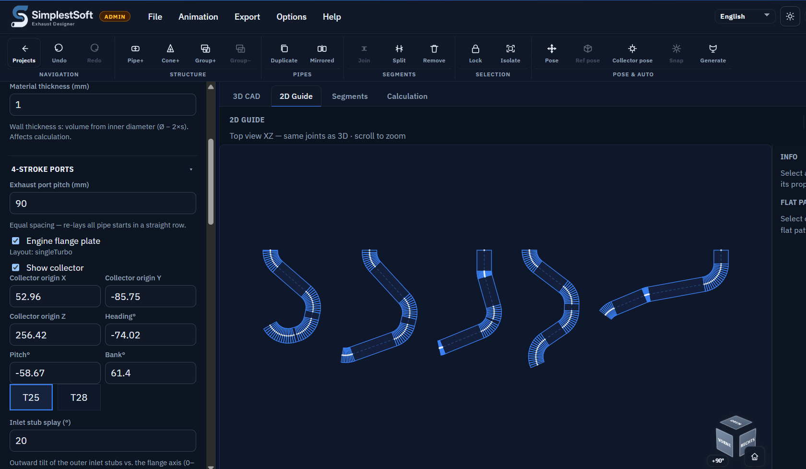Screen dimensions: 806x469
Task: Uncheck the Engine flange plate checkbox
Action: [16, 241]
